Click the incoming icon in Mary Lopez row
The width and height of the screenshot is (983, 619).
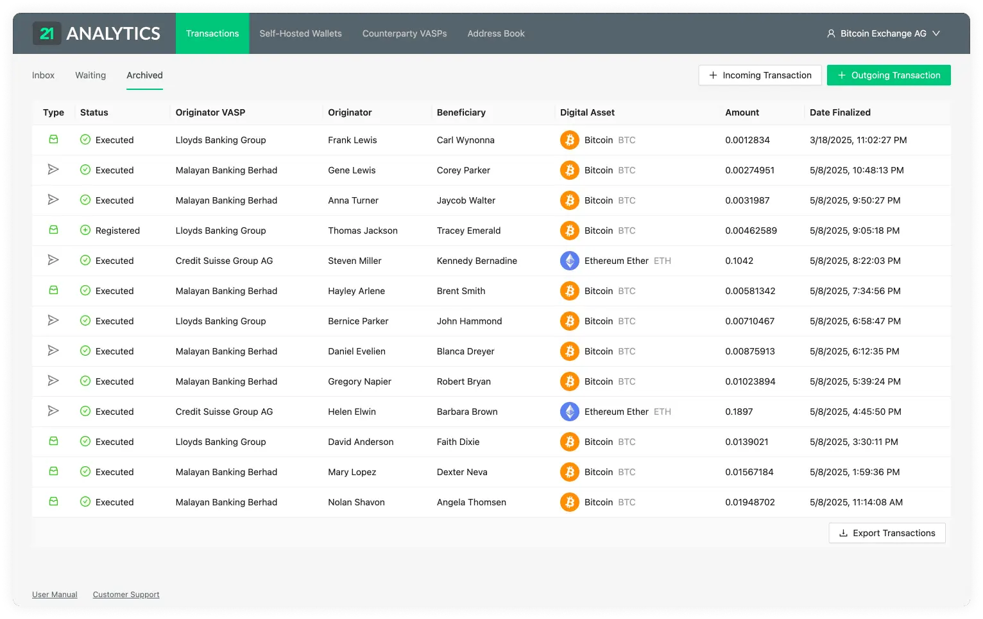(x=54, y=471)
